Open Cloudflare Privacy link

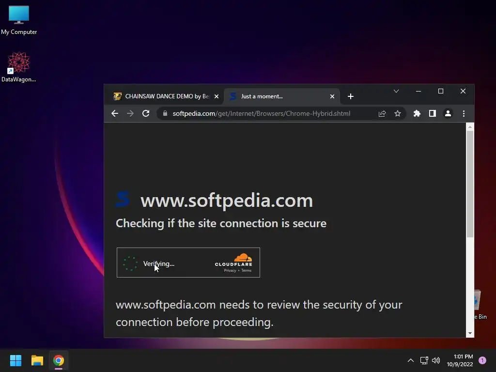pos(230,270)
